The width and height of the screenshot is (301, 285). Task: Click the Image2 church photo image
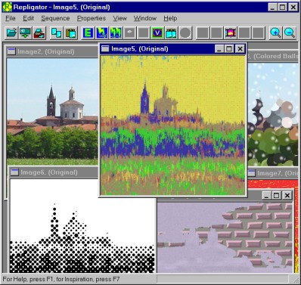coord(52,112)
